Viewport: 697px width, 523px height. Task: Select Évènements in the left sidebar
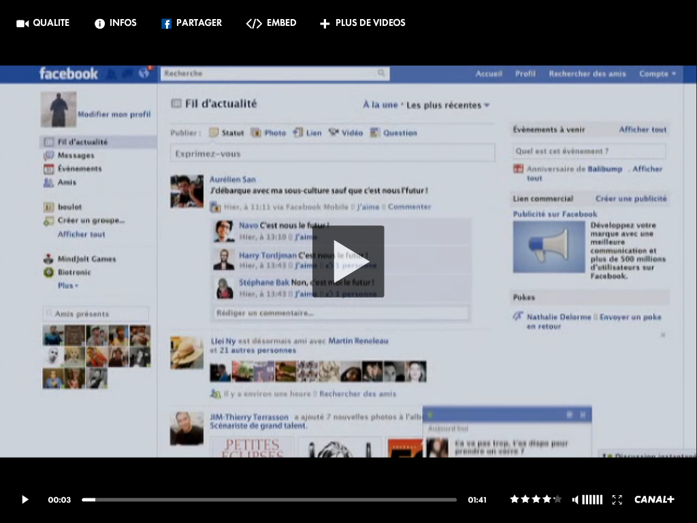coord(79,169)
